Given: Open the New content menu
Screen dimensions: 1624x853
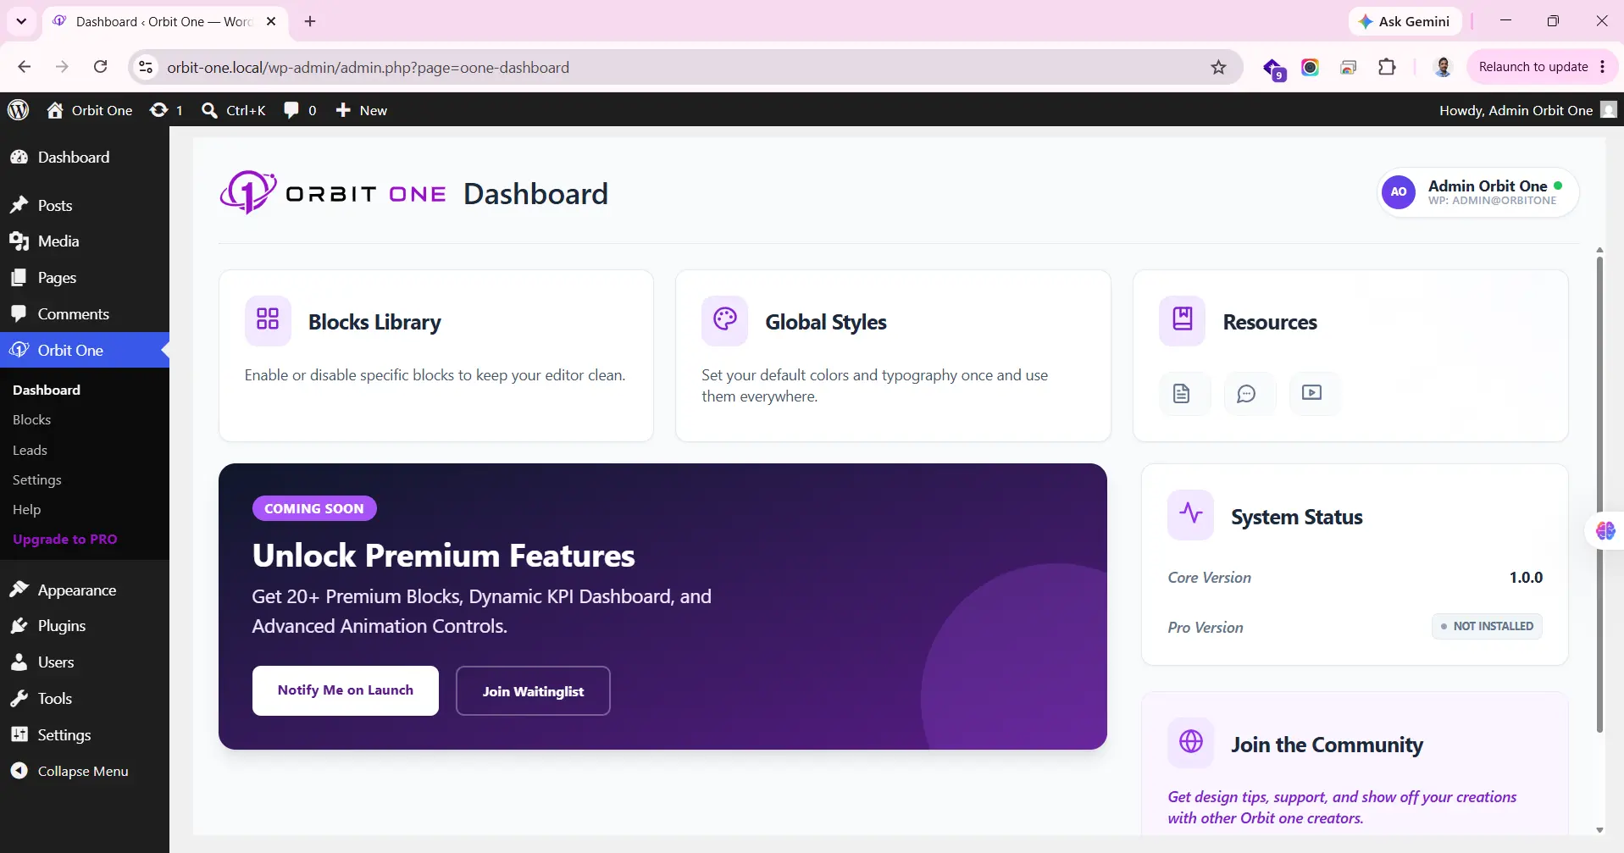Looking at the screenshot, I should click(361, 110).
